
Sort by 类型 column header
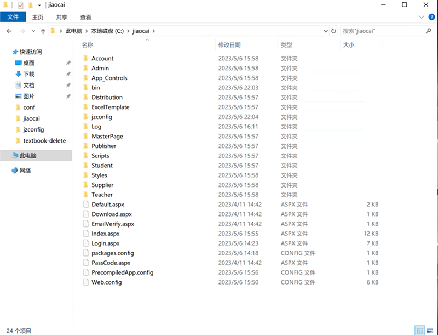[286, 45]
